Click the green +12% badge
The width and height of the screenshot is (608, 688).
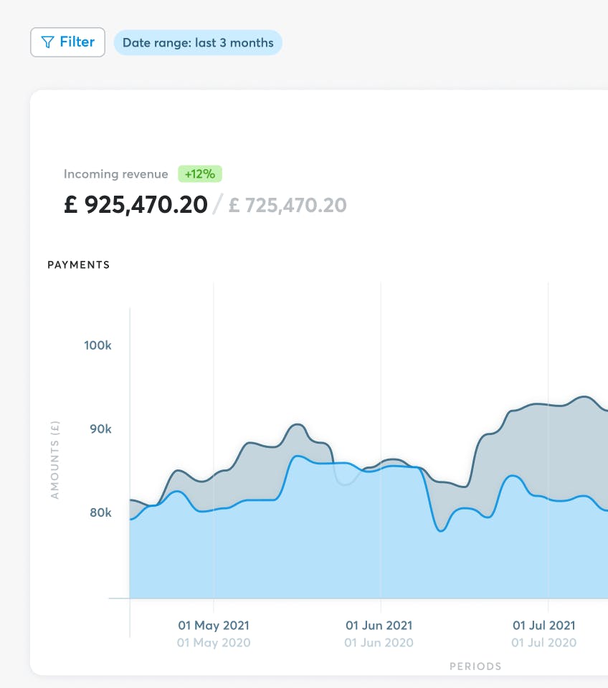click(x=201, y=173)
